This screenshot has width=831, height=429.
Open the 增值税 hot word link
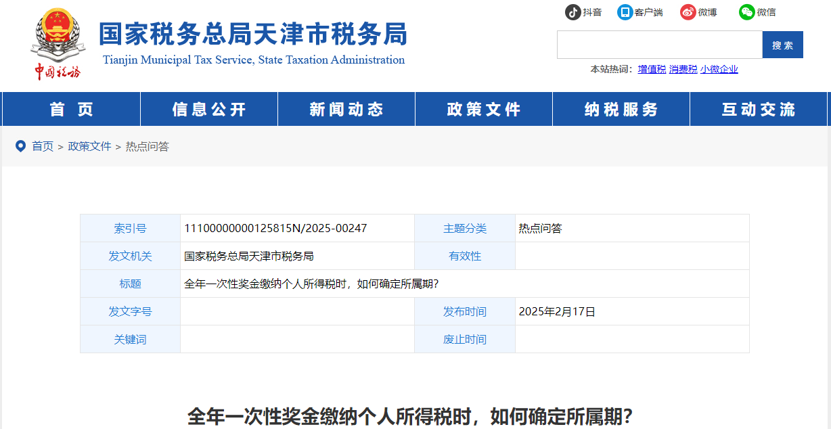(651, 69)
